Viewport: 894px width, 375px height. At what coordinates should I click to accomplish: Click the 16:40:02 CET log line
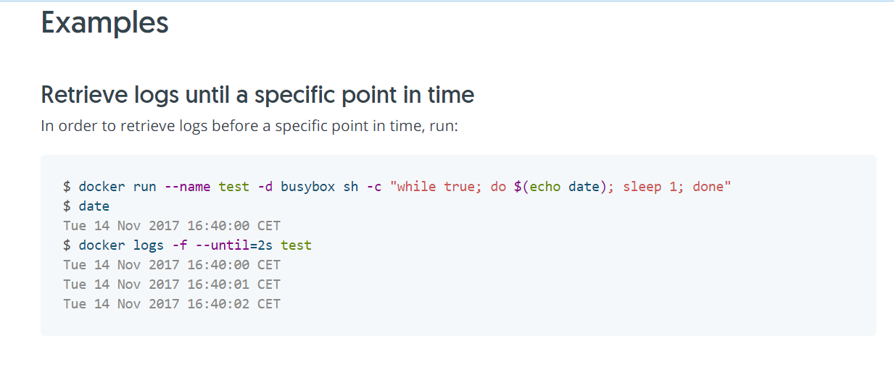(172, 304)
